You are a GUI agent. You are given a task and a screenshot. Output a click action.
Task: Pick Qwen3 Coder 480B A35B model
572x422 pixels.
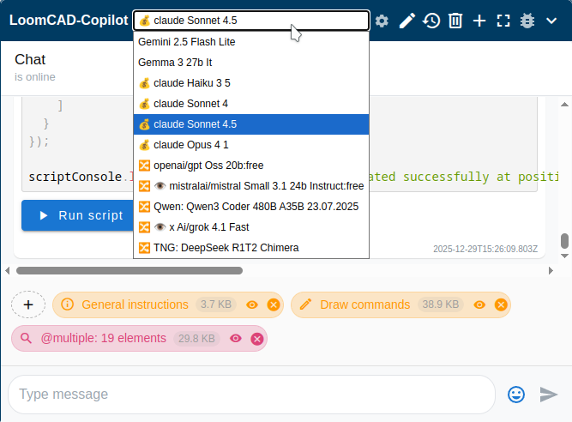(x=251, y=207)
